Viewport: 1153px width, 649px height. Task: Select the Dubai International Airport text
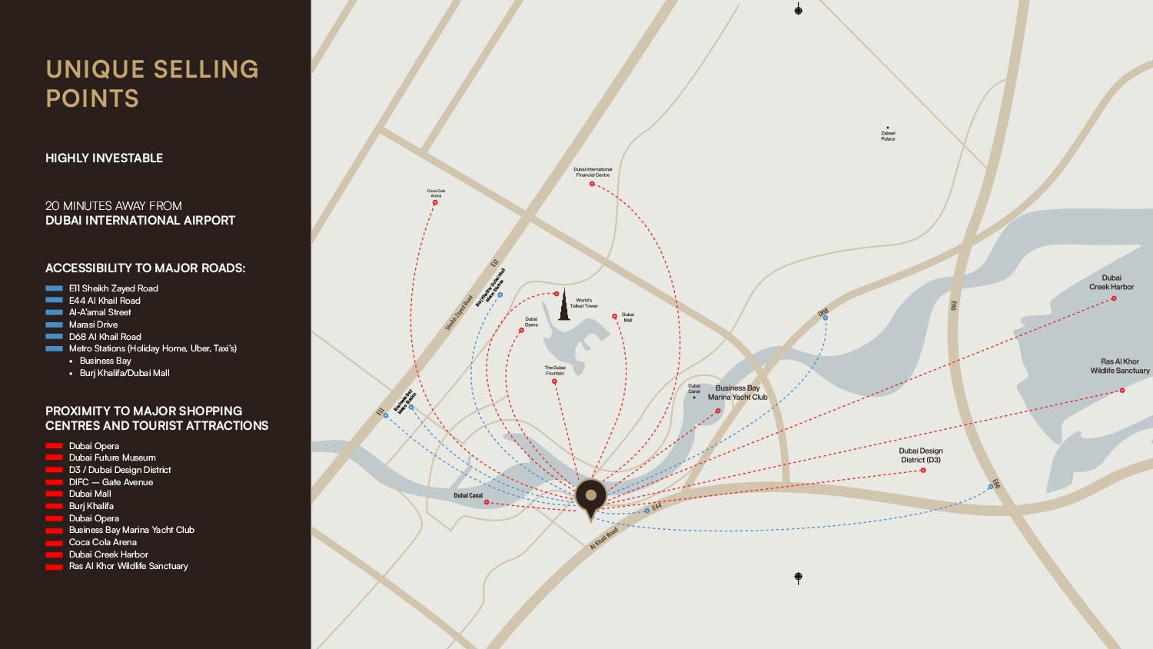click(140, 221)
